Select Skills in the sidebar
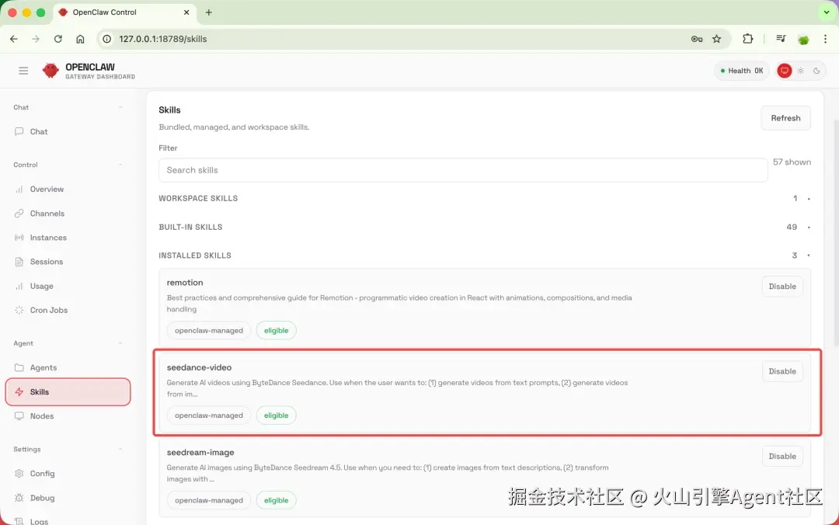This screenshot has height=525, width=839. (x=68, y=391)
